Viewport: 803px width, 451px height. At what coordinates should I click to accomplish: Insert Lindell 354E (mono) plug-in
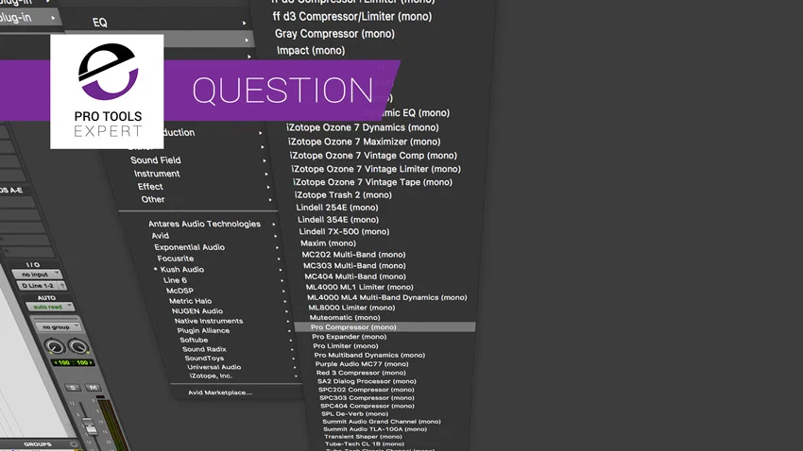tap(338, 220)
